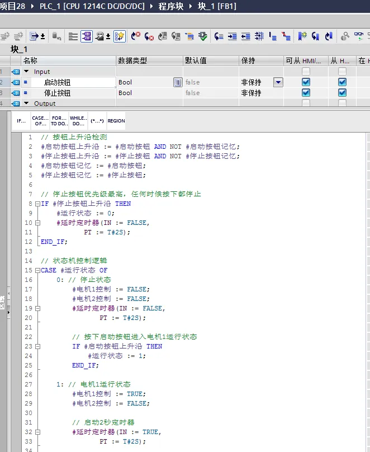This screenshot has height=452, width=370.
Task: Go to next bookmark icon
Action: click(329, 36)
